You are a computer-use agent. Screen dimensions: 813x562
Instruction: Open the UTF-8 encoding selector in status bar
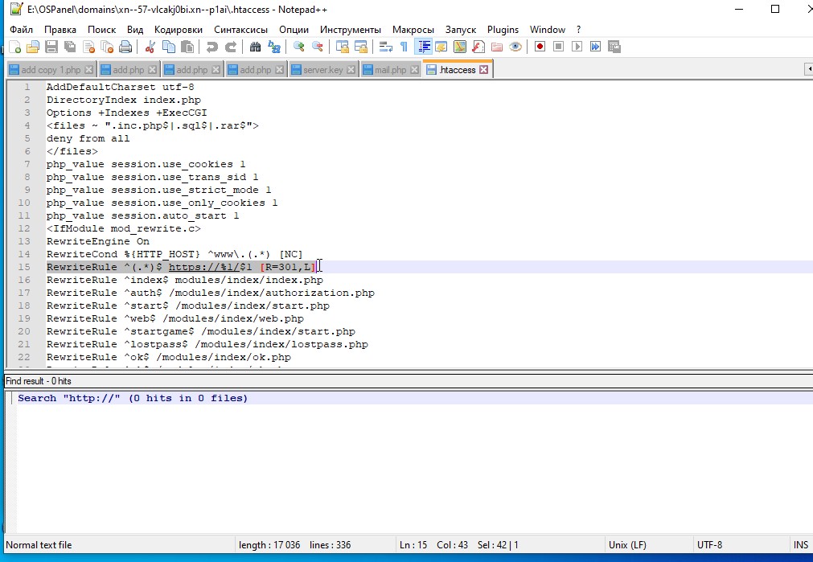point(709,544)
